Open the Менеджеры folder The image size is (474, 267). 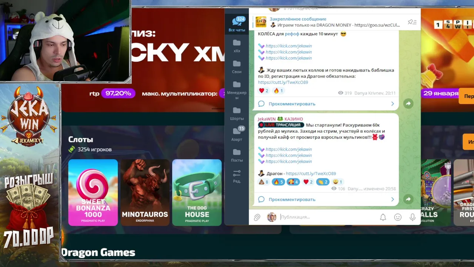[237, 90]
